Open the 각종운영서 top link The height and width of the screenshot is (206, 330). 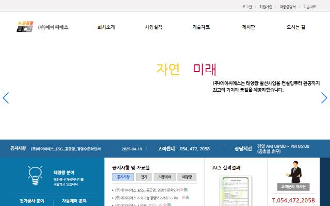[x=288, y=7]
